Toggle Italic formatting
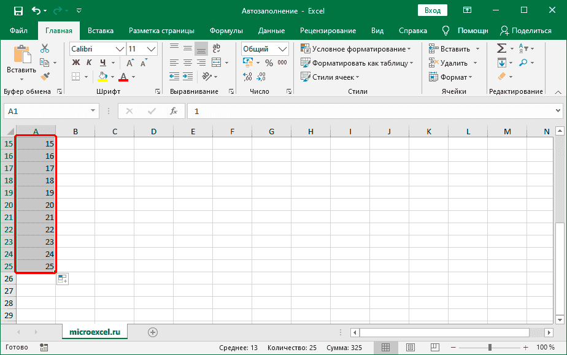The height and width of the screenshot is (355, 567). (x=90, y=63)
